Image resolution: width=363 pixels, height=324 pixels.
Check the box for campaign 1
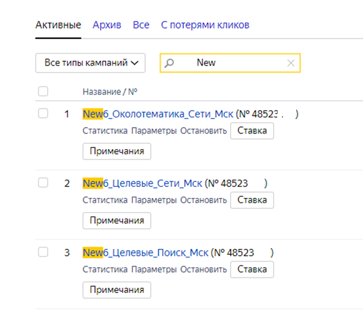pyautogui.click(x=43, y=113)
